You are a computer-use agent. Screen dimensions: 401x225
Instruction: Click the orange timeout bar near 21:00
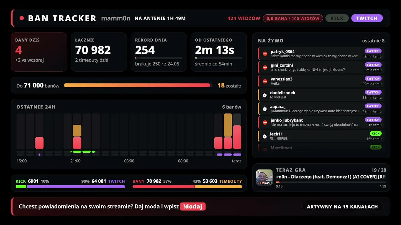click(77, 130)
